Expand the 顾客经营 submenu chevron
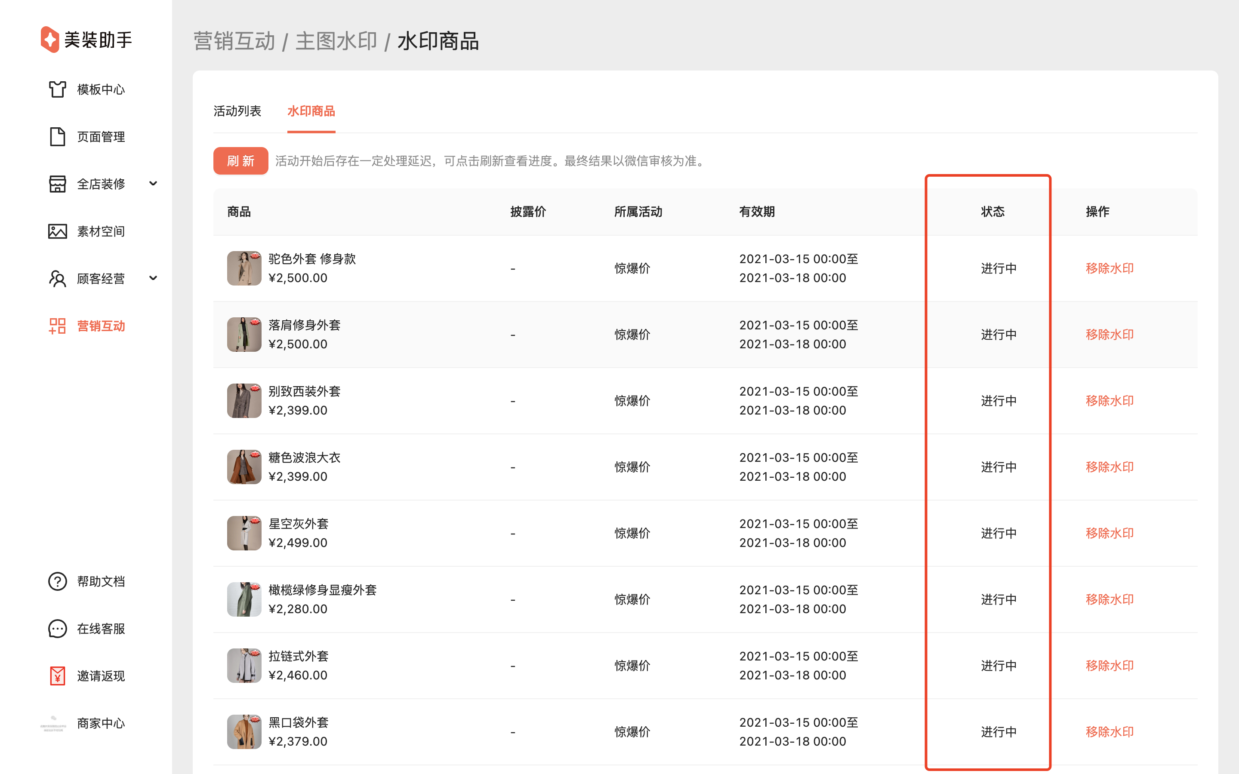 (x=153, y=278)
